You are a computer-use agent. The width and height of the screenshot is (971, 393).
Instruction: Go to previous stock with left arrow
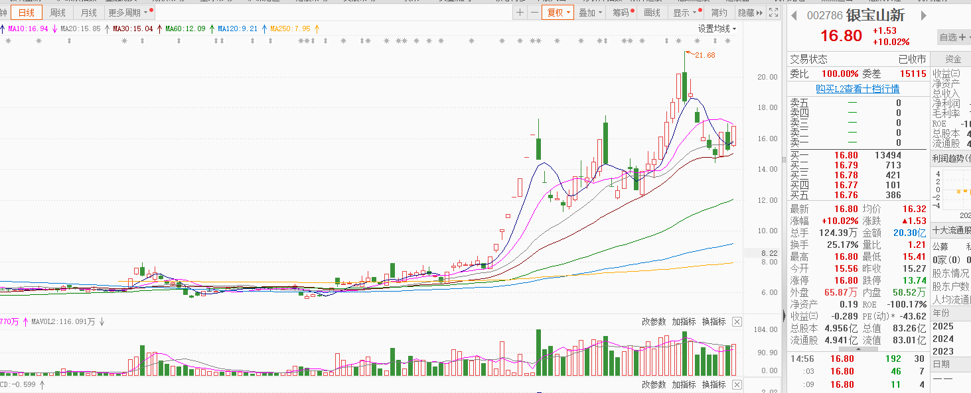coord(794,16)
